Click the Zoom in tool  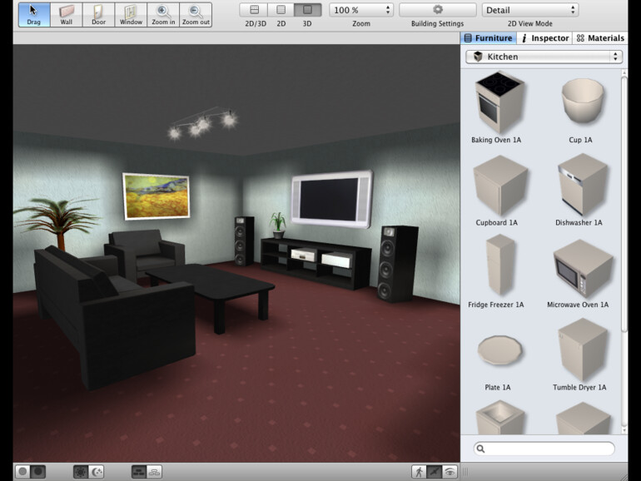(x=163, y=15)
